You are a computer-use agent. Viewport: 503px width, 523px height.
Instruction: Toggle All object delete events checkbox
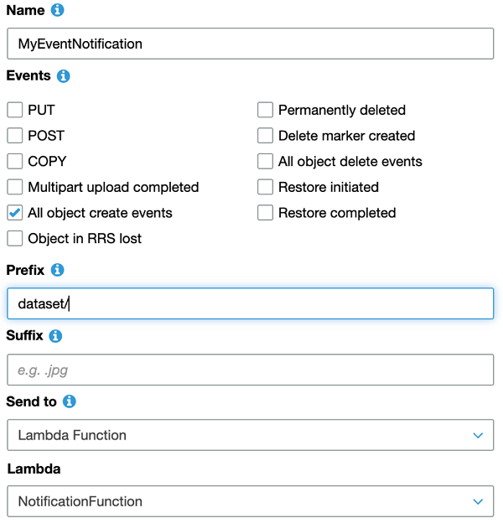tap(265, 161)
